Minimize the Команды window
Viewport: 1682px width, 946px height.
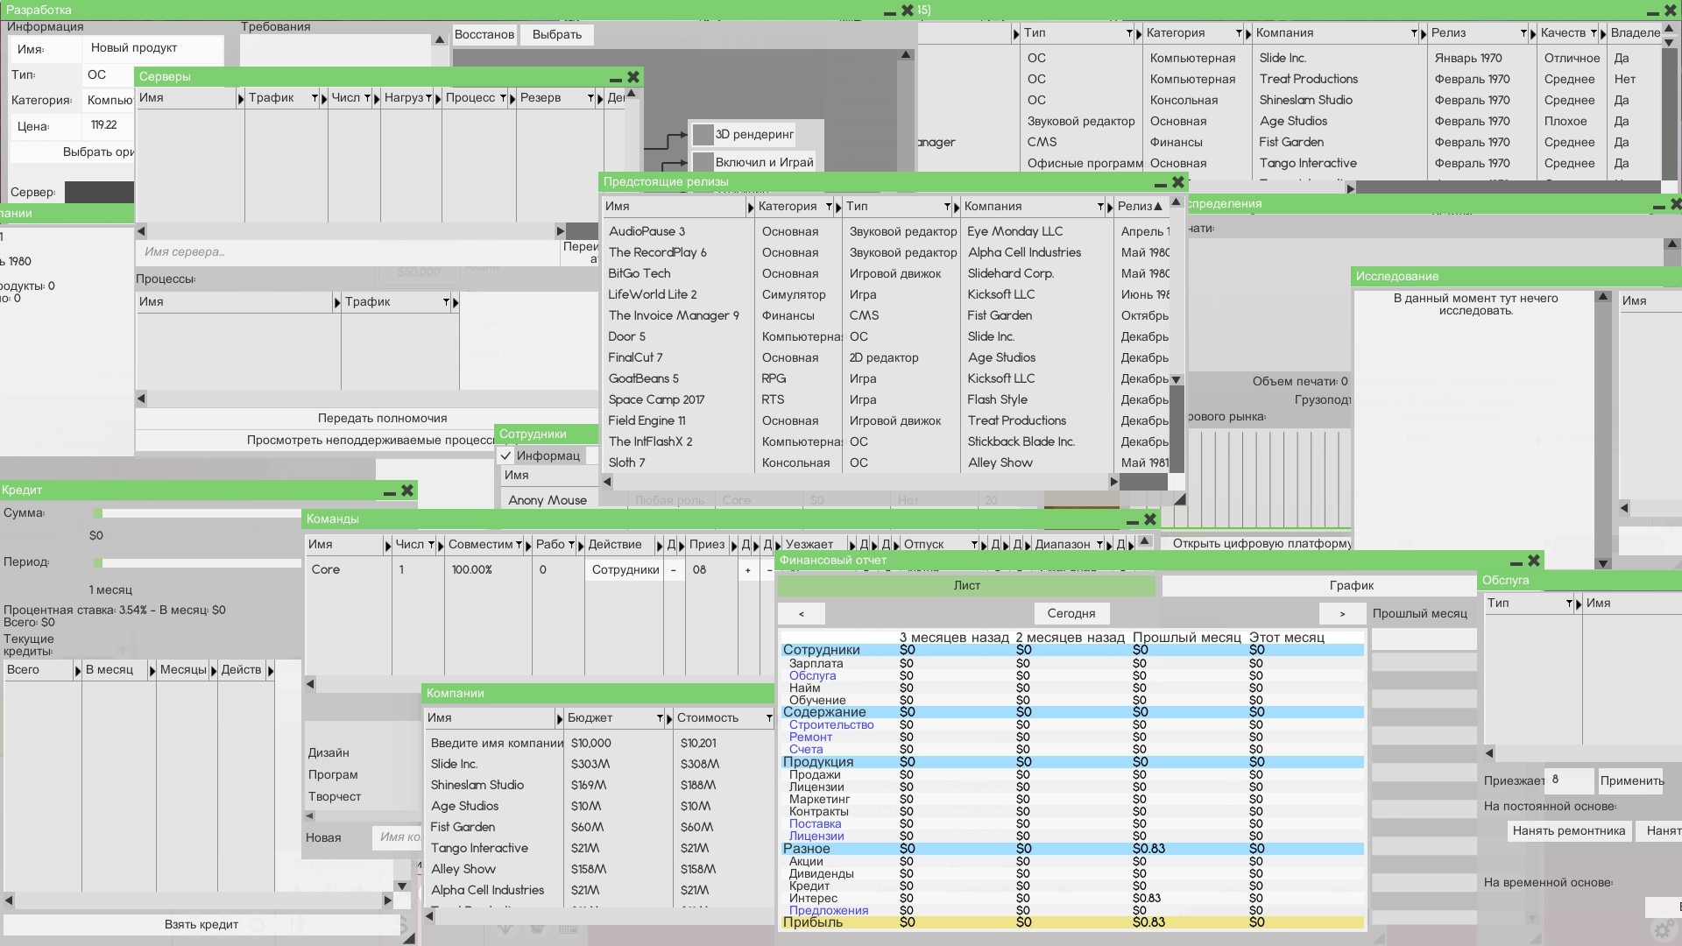[1132, 522]
